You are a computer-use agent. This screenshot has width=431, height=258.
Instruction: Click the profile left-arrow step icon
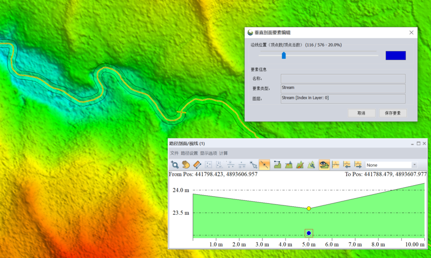[347, 165]
